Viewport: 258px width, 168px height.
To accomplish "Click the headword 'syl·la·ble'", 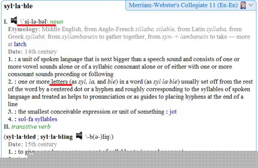I will coord(18,6).
